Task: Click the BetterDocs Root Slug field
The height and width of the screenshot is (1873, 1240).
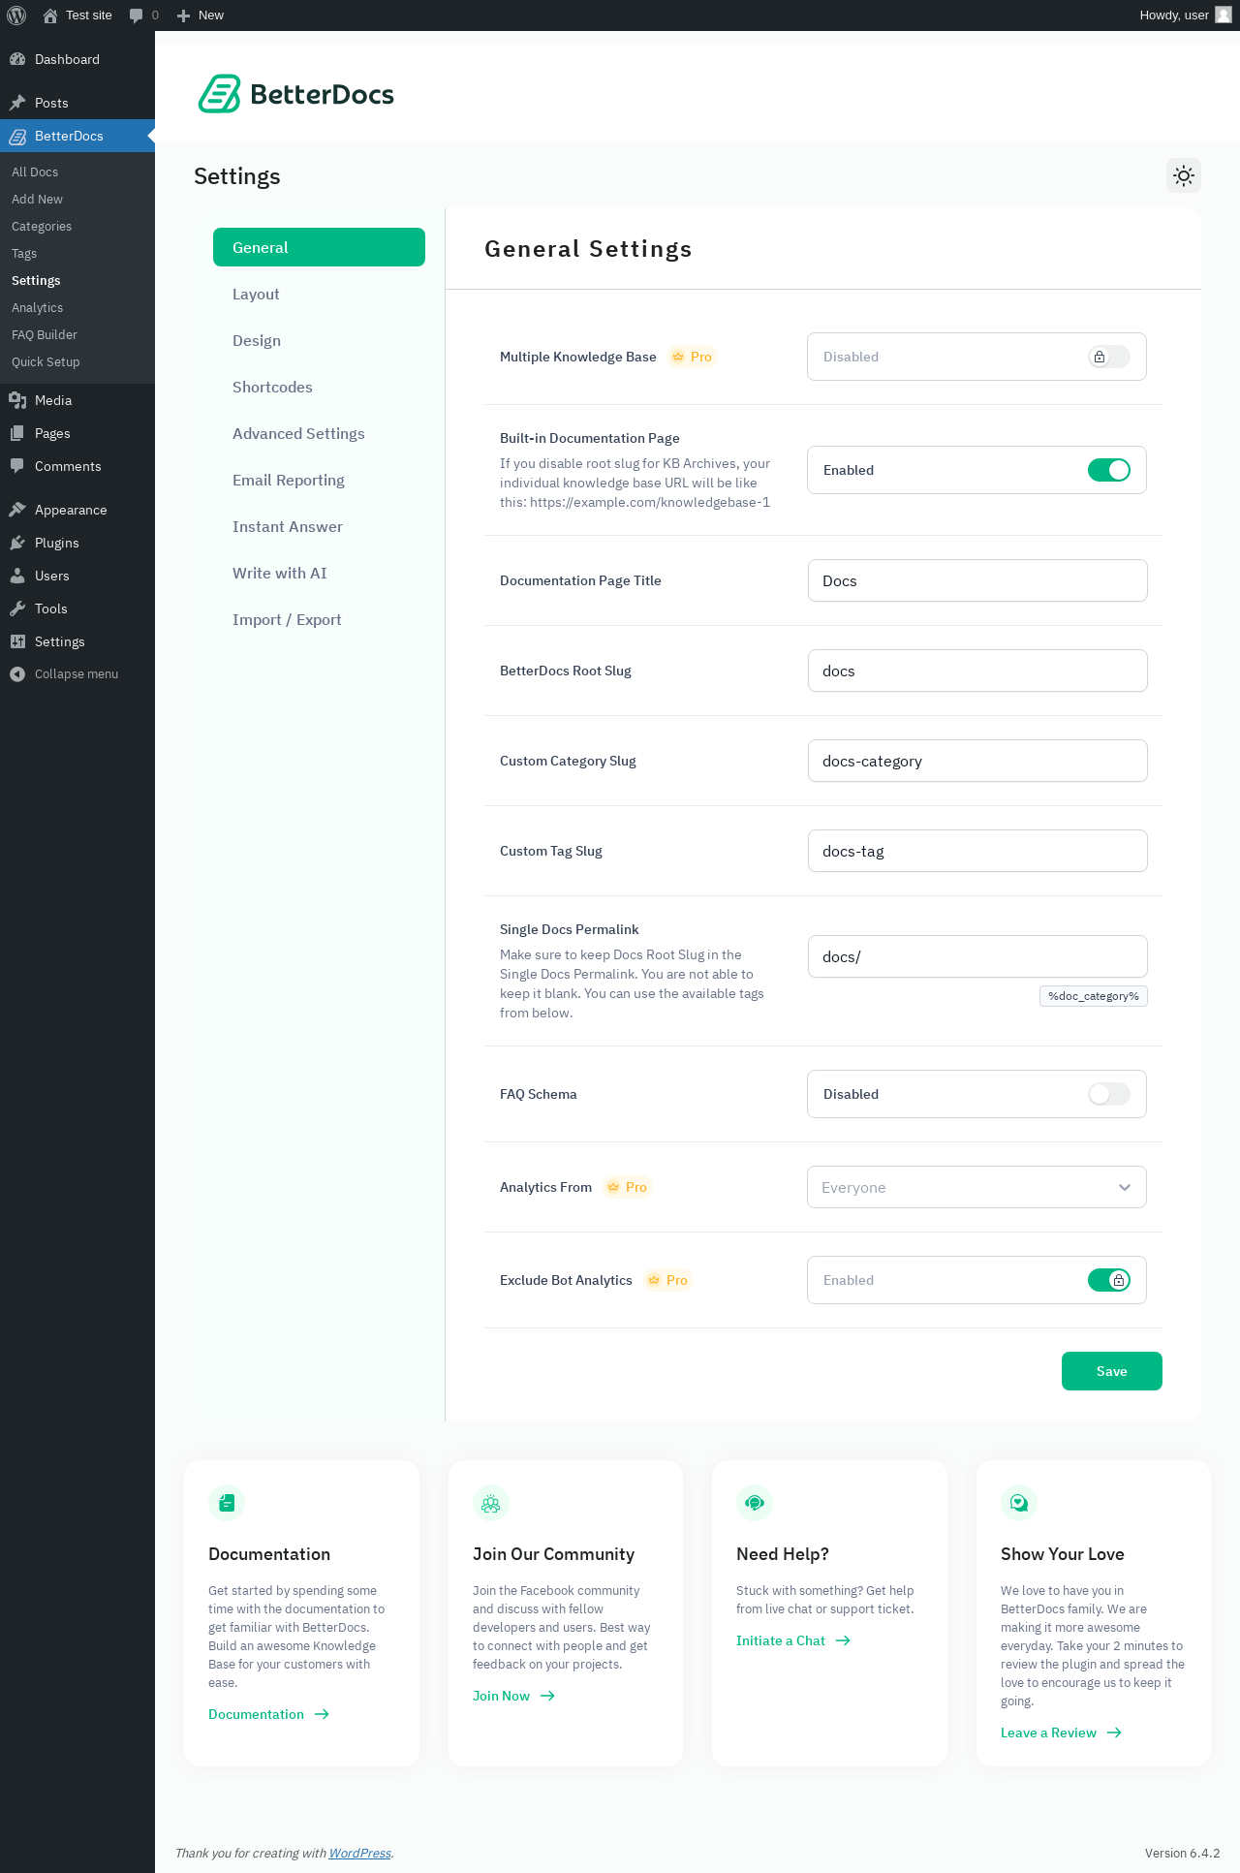Action: pyautogui.click(x=977, y=671)
